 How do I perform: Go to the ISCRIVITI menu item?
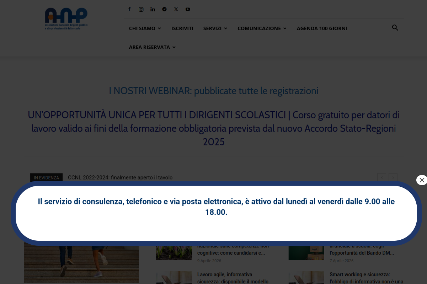[182, 28]
